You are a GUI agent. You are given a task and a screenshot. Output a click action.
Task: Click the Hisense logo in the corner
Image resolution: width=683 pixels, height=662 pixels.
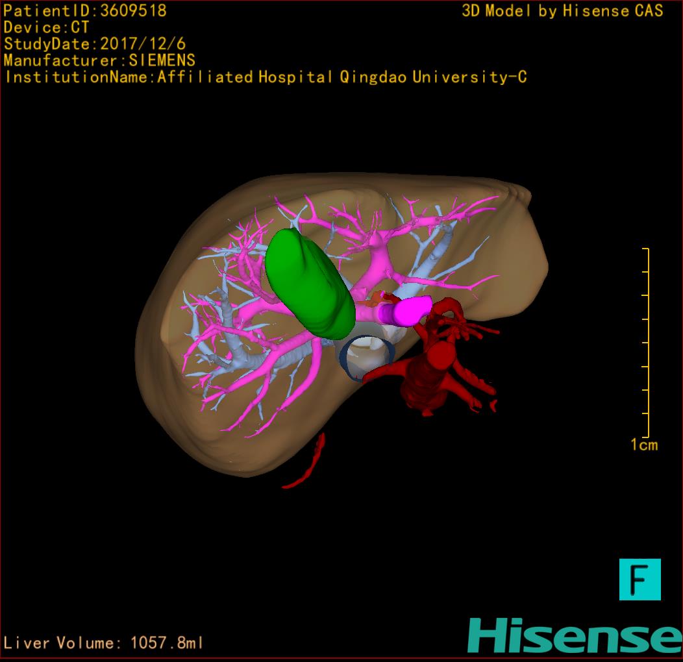click(x=575, y=635)
